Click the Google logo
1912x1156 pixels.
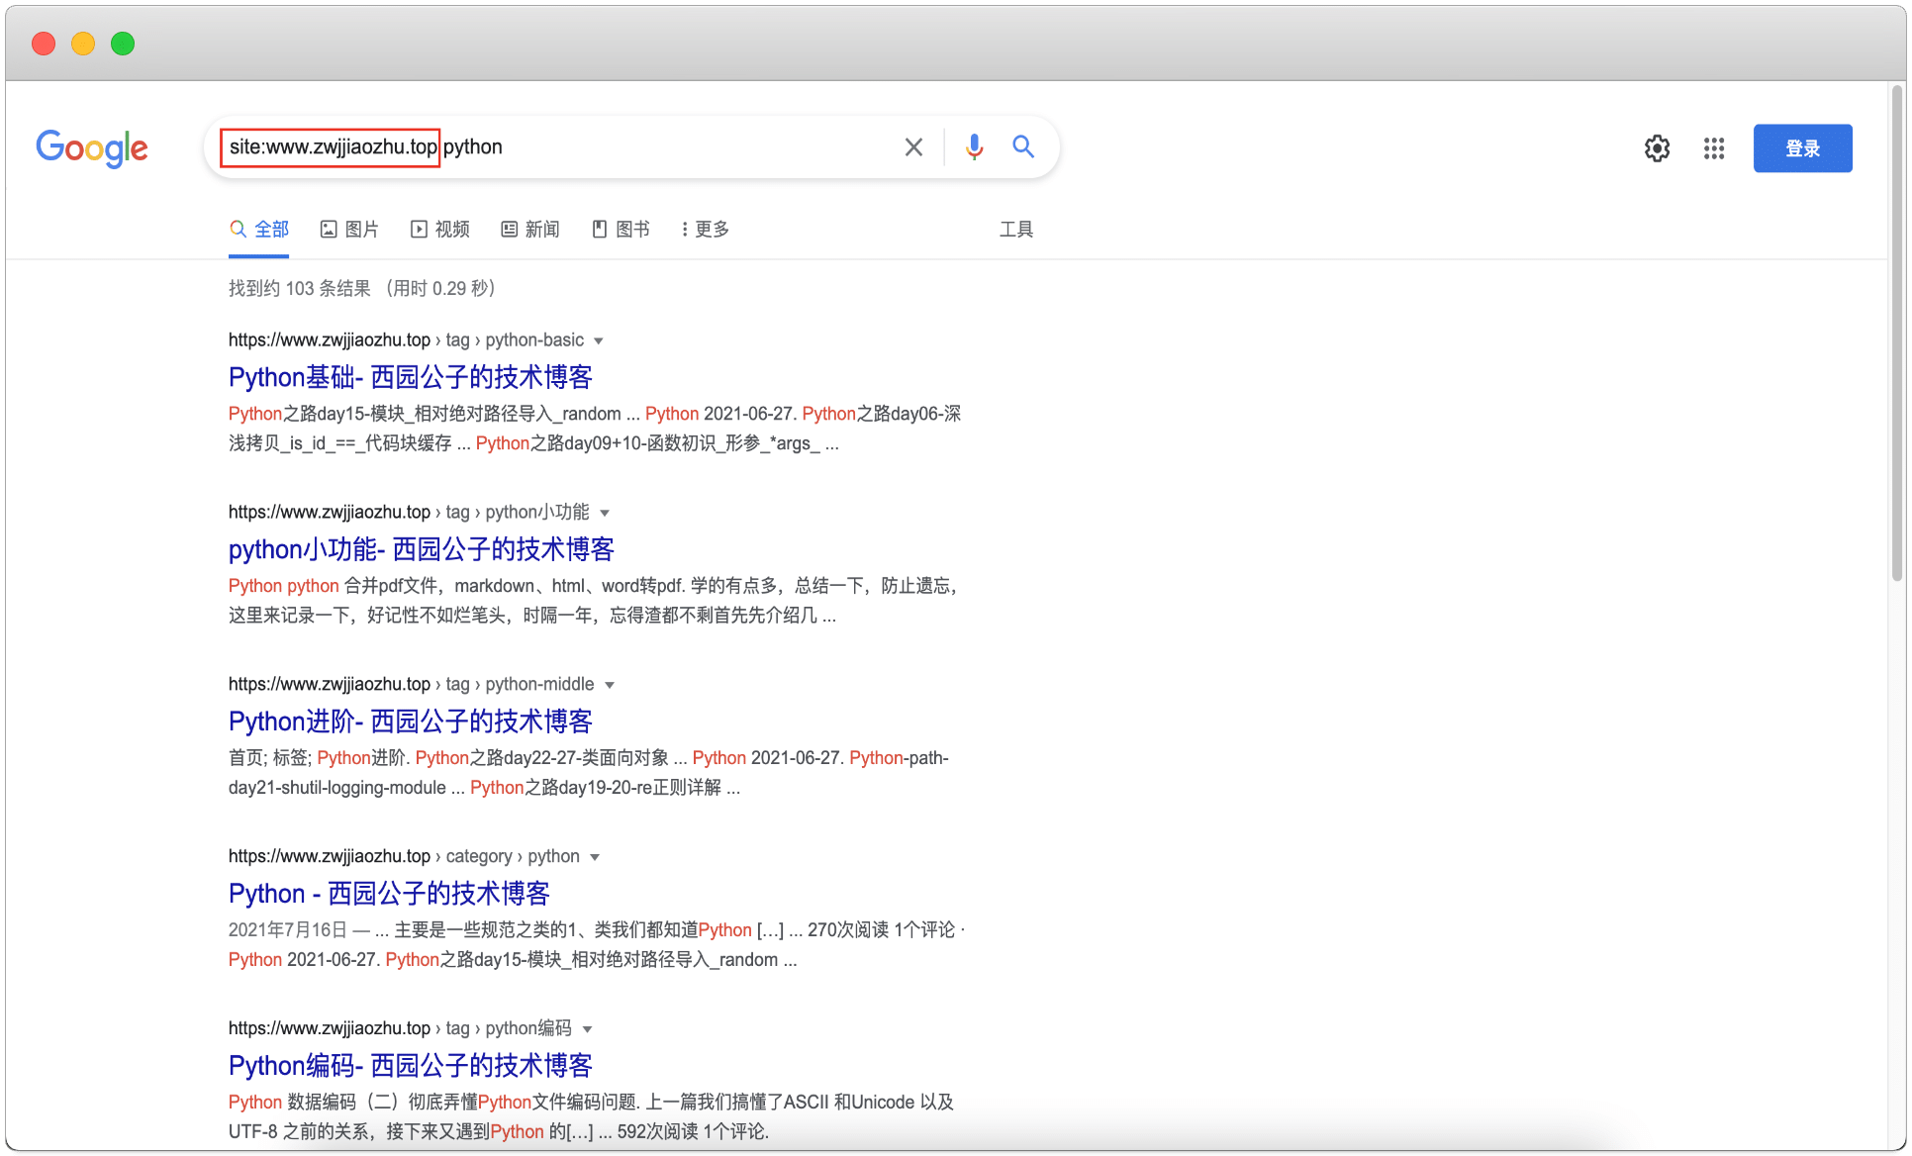(x=92, y=147)
